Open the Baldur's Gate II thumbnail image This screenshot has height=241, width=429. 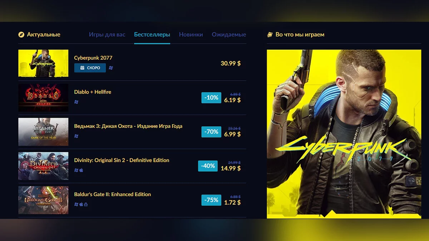tap(43, 200)
